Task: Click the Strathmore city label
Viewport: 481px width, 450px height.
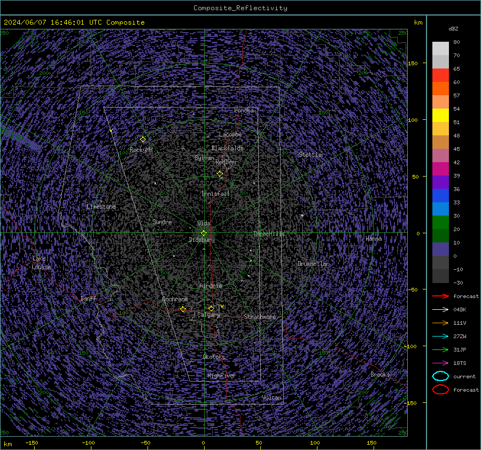Action: coord(260,317)
